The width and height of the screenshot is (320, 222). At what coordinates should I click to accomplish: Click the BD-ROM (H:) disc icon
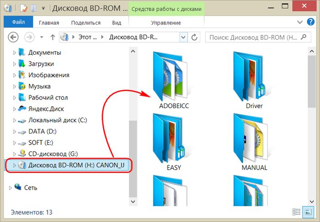tap(21, 165)
